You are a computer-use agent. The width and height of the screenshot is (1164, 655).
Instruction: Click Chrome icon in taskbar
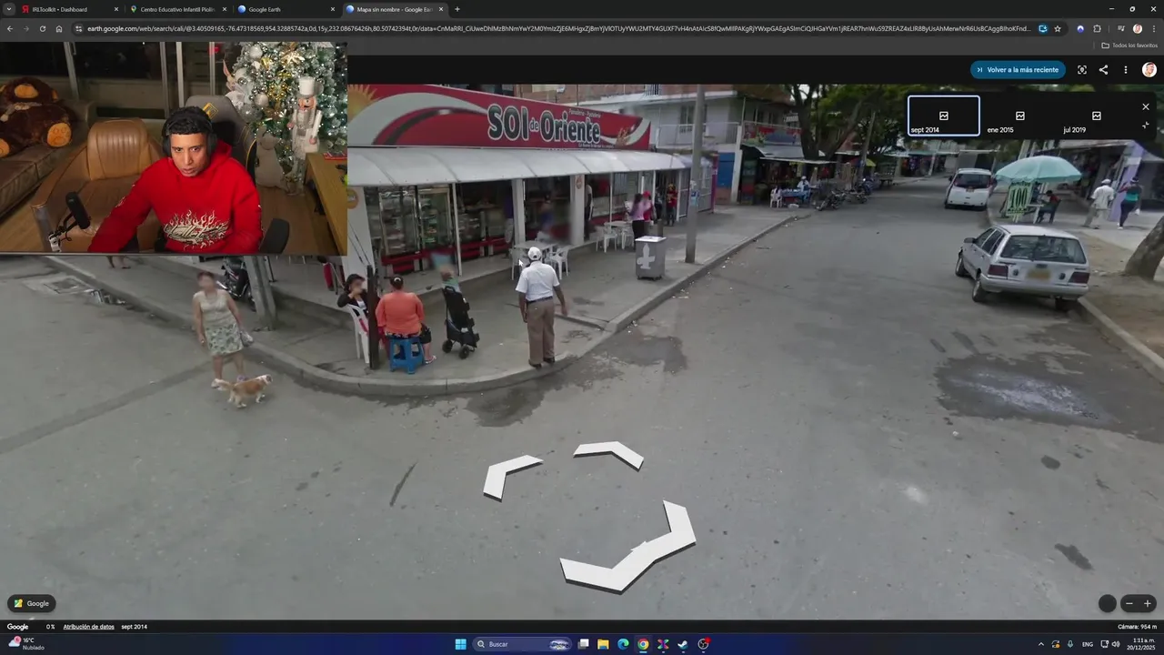643,644
